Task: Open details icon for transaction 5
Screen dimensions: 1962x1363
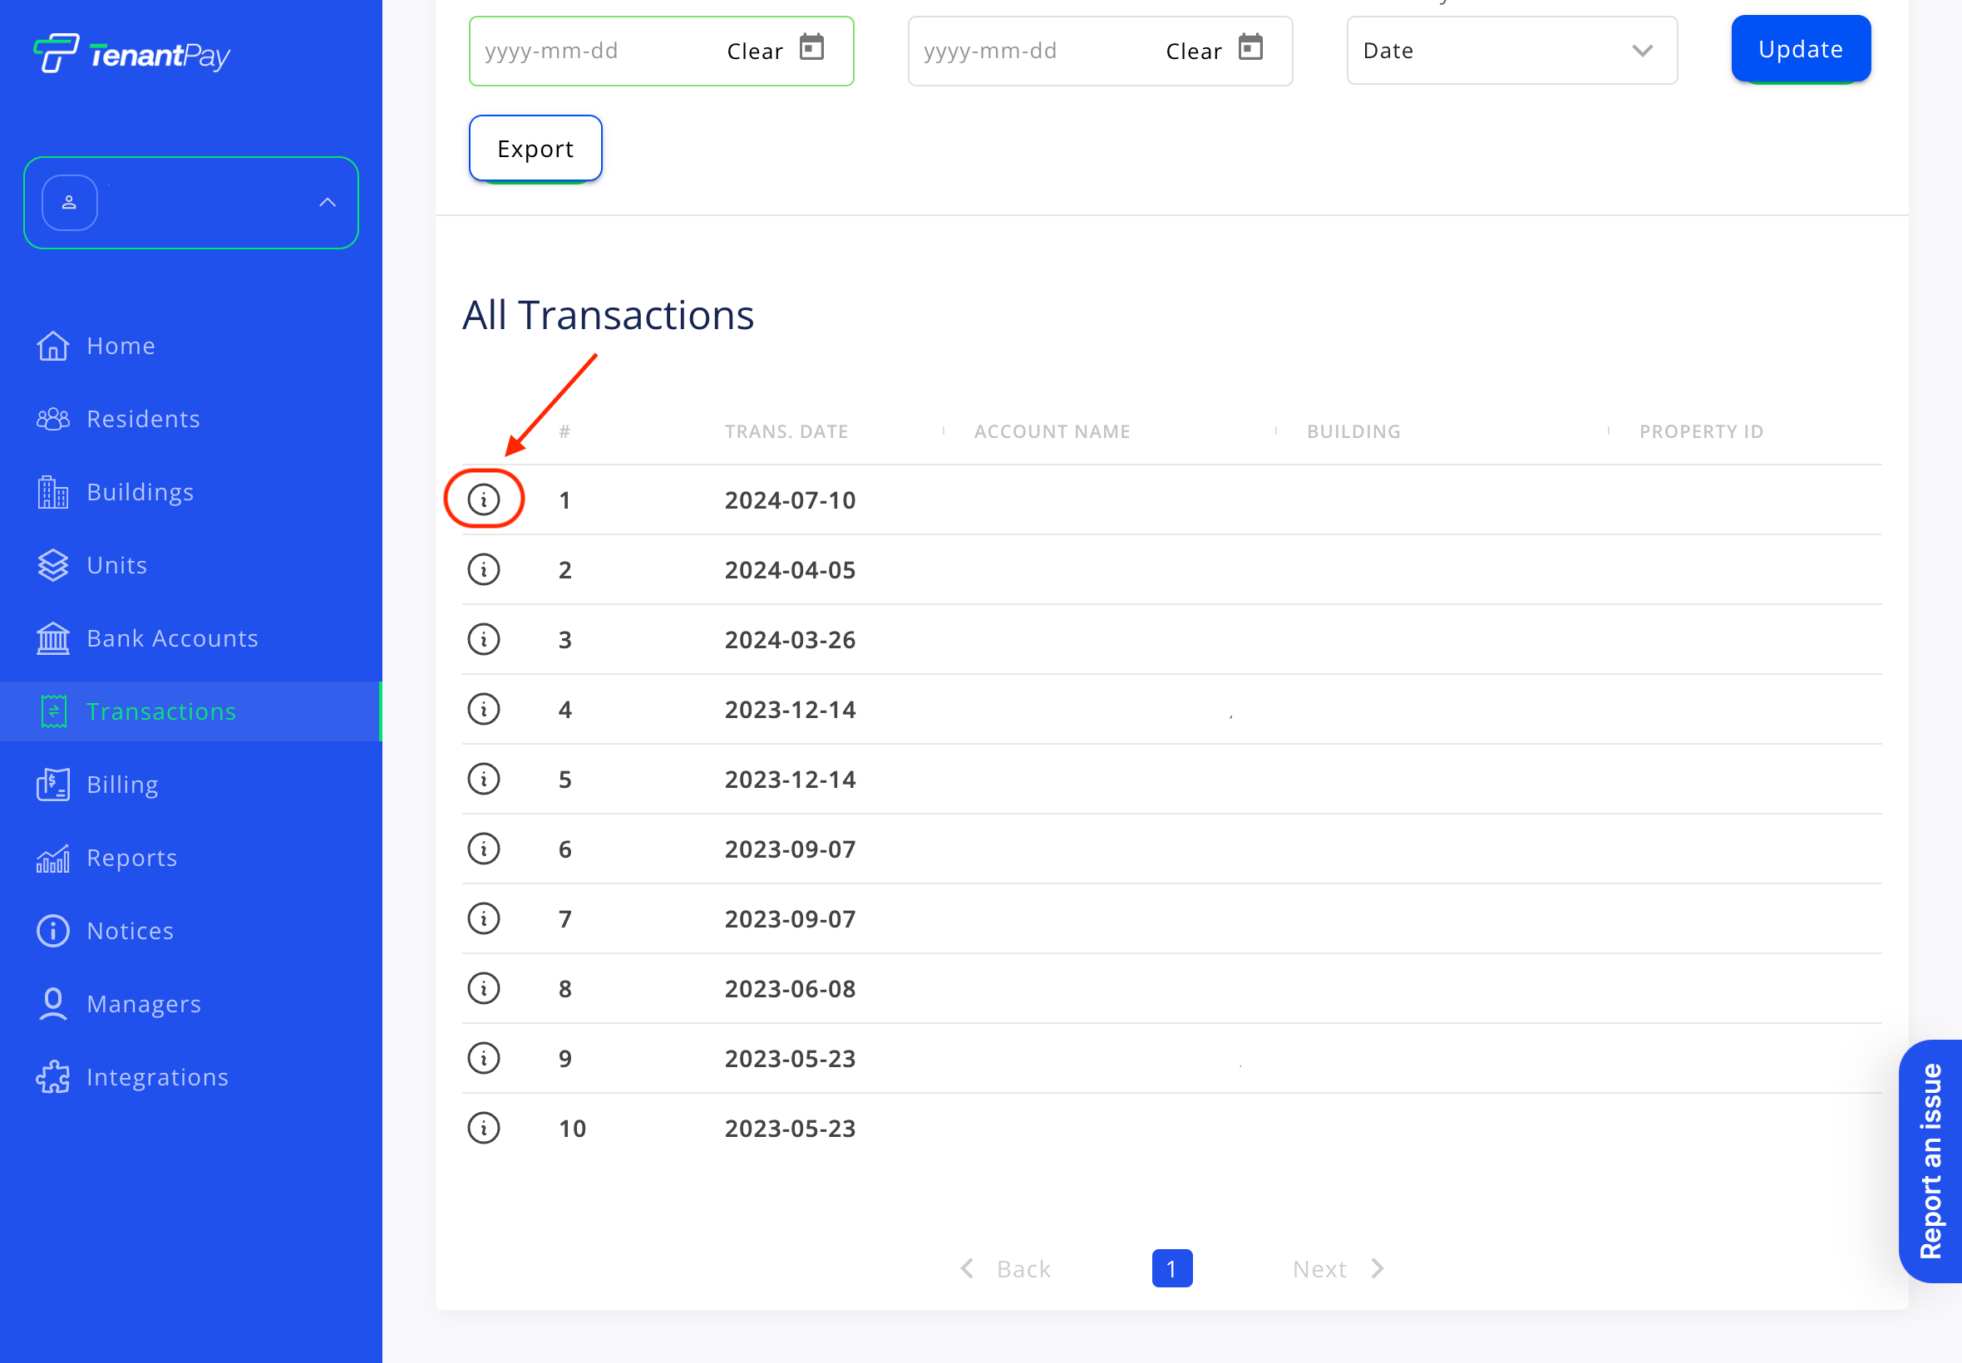Action: point(484,778)
